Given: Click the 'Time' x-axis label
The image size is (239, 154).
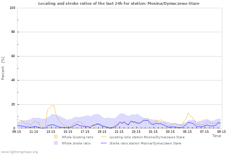Looking at the screenshot, I should pos(216,136).
